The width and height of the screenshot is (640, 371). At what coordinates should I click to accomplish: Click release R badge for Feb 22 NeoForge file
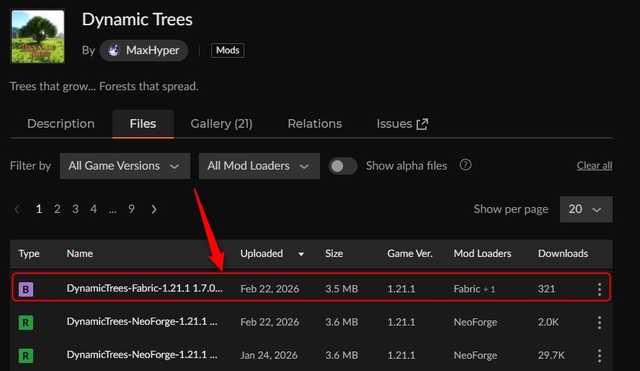(x=26, y=323)
